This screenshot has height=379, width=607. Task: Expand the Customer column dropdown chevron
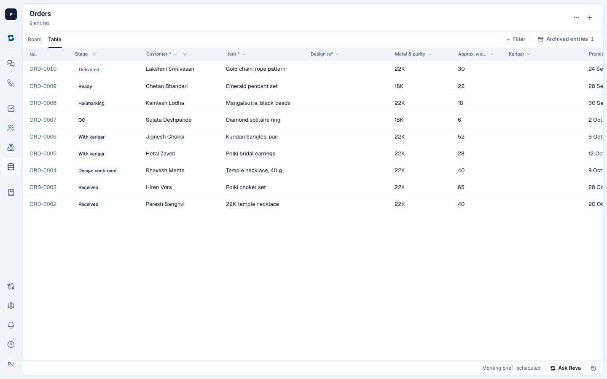pyautogui.click(x=175, y=54)
